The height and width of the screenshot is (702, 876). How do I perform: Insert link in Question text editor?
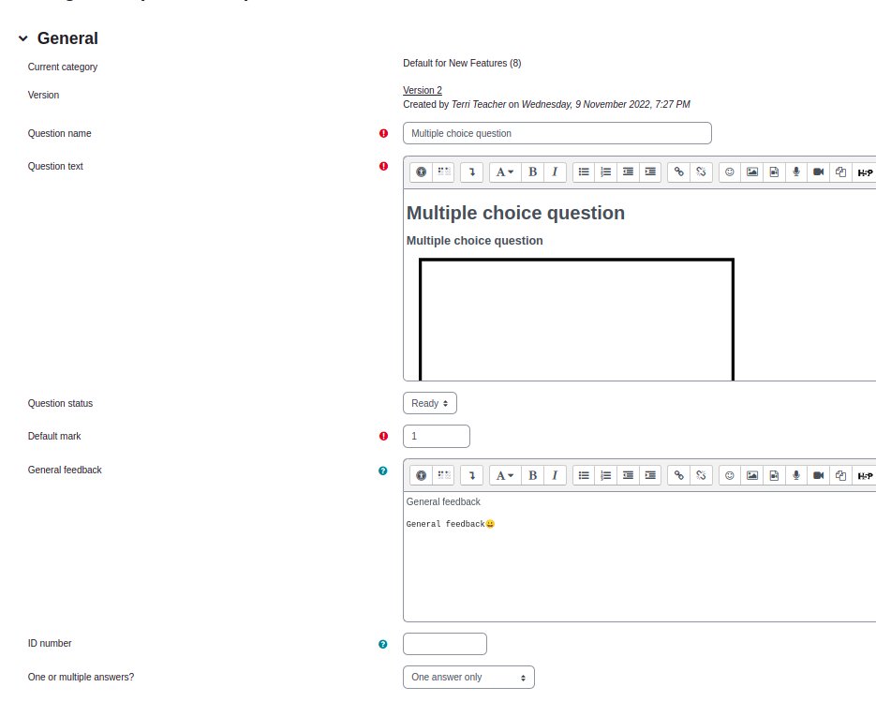coord(679,172)
